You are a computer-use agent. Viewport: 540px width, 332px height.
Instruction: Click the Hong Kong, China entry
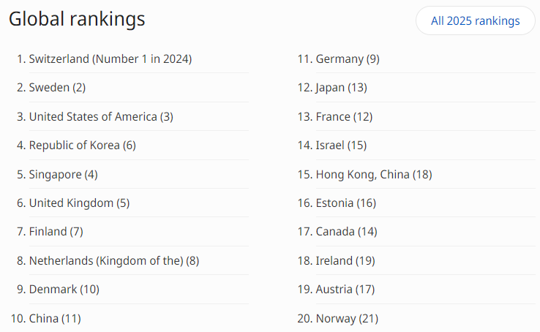373,174
